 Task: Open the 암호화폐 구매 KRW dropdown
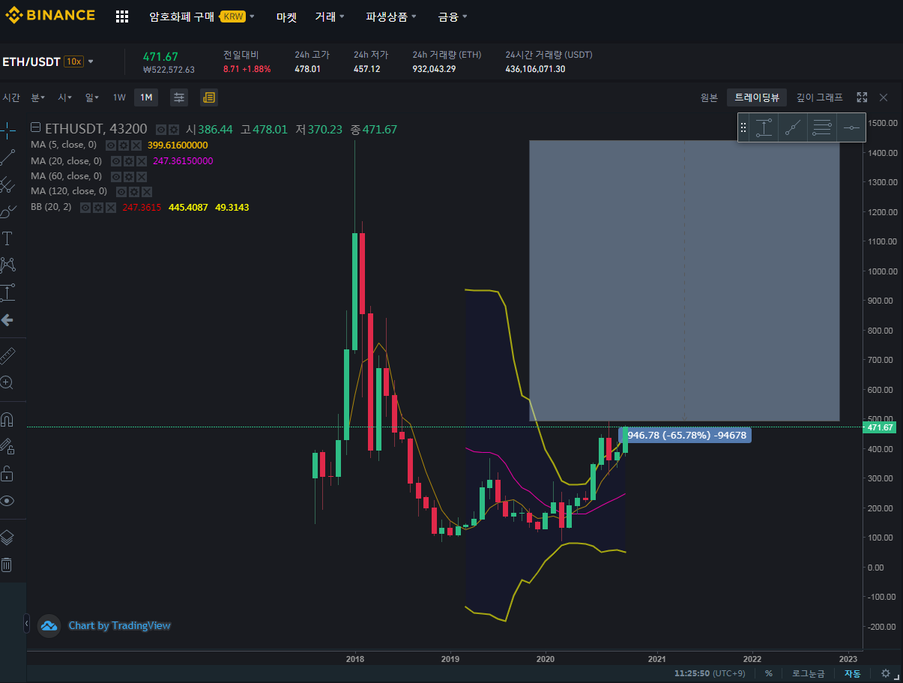202,16
